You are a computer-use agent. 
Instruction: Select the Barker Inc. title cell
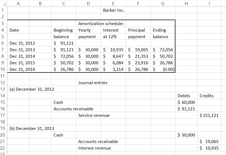pyautogui.click(x=114, y=10)
